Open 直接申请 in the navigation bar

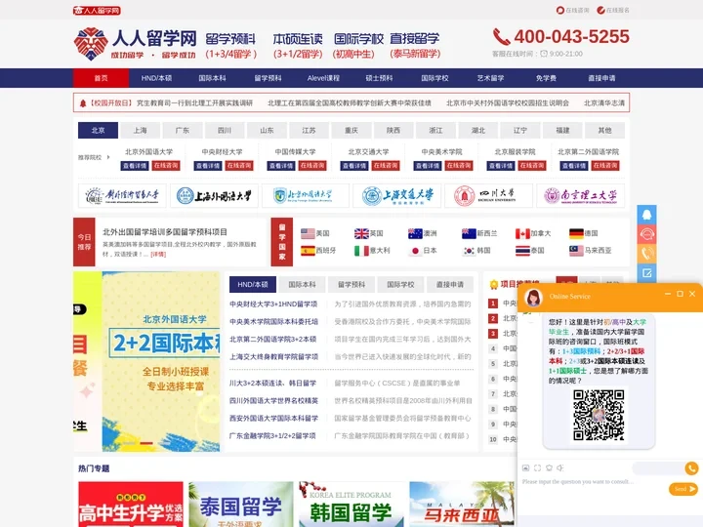click(601, 78)
